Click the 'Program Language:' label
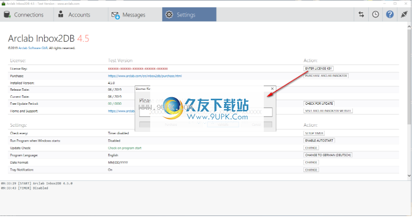 click(24, 155)
